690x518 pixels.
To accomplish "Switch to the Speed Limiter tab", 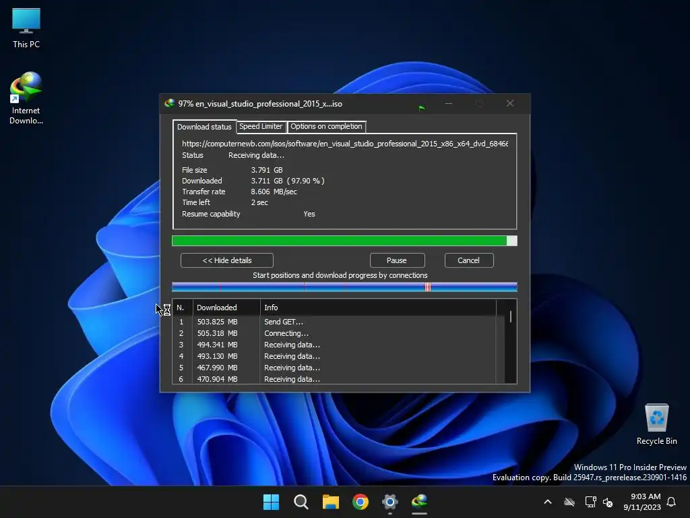I will tap(261, 126).
